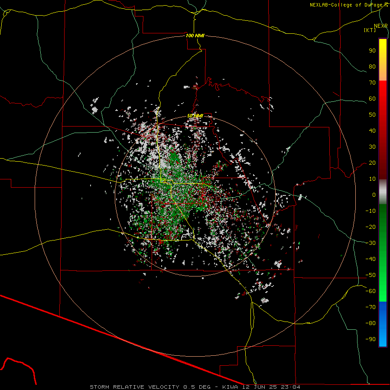This screenshot has width=390, height=390.
Task: Click the -60 value on velocity scale
Action: pos(370,291)
